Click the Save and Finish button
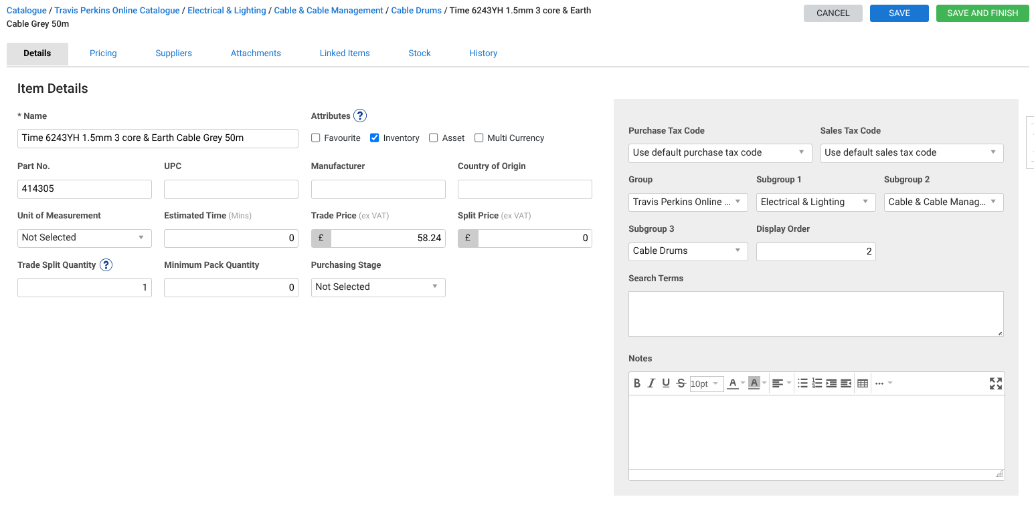The image size is (1034, 509). [x=982, y=13]
